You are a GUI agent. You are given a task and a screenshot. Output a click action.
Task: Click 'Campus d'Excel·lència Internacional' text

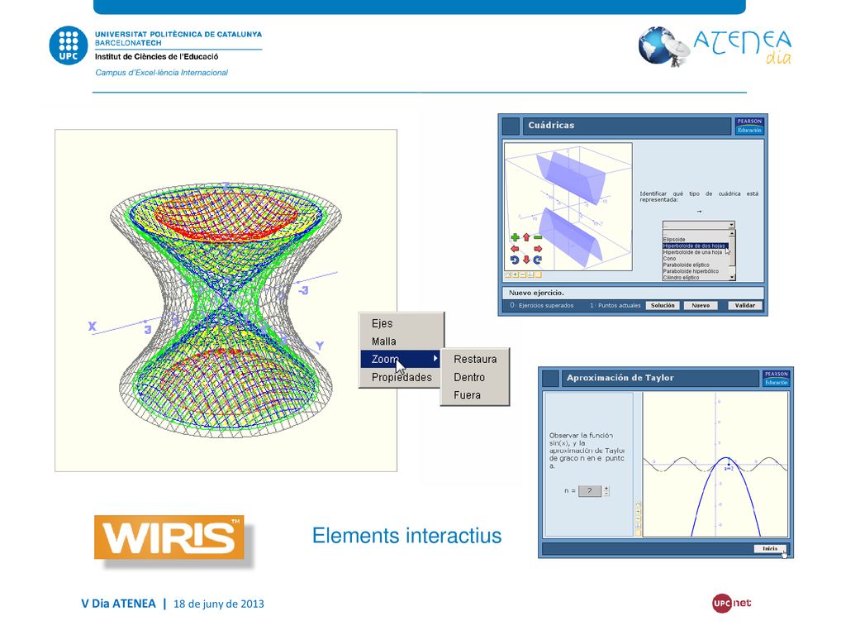[161, 73]
